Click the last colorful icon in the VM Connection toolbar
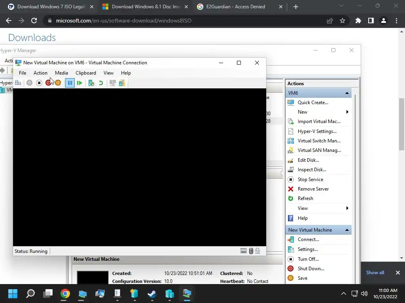The image size is (405, 303). (x=122, y=83)
